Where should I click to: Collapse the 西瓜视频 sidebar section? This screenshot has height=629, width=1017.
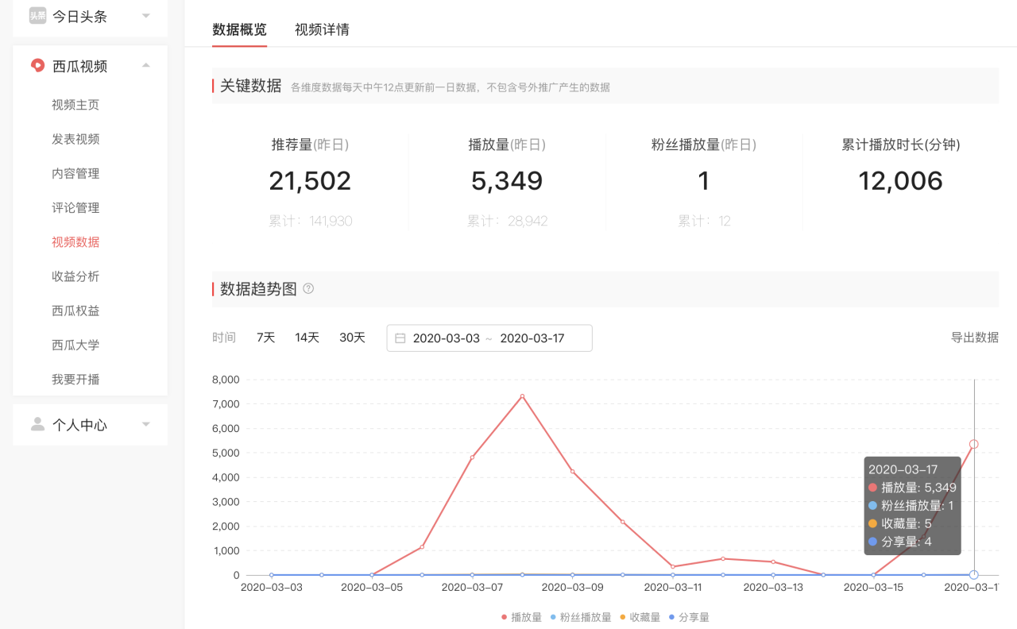tap(145, 66)
